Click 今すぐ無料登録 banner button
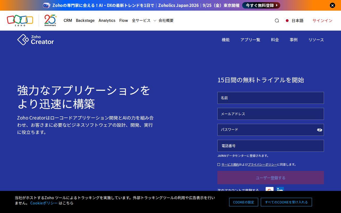The height and width of the screenshot is (213, 341). point(261,5)
